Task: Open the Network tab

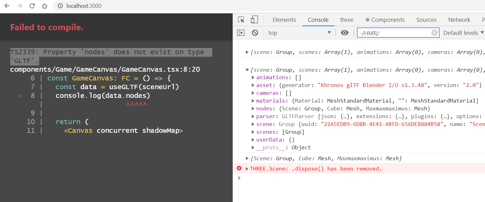Action: pyautogui.click(x=459, y=20)
